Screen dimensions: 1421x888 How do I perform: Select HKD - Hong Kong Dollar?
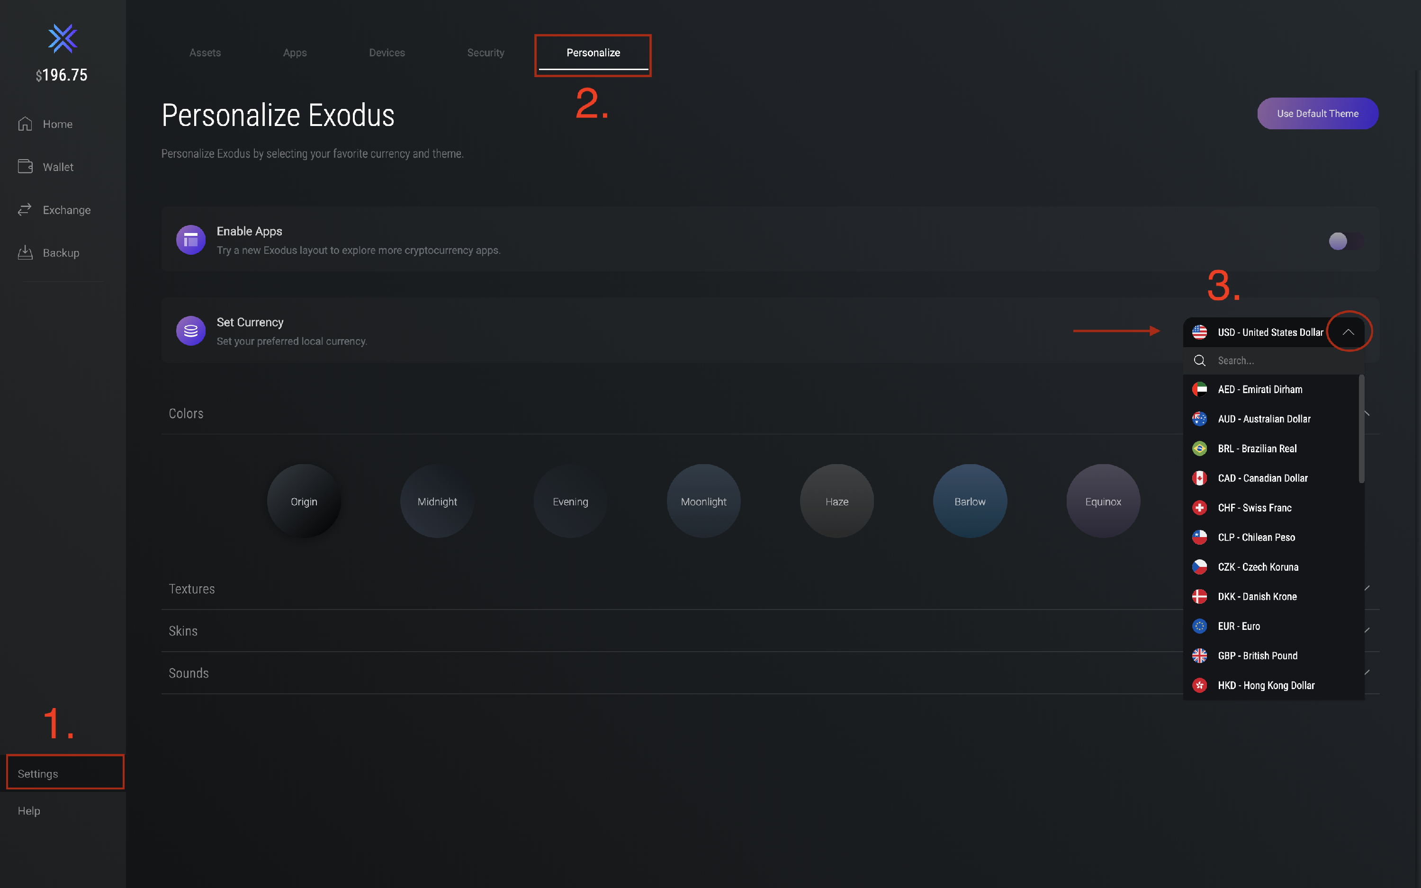[1272, 685]
